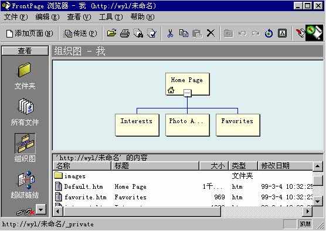Click the copy icon in toolbar

[x=184, y=33]
